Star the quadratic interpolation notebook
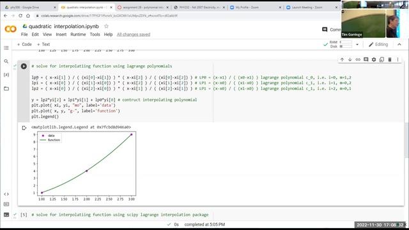Screen dimensions: 409x230 coord(106,26)
